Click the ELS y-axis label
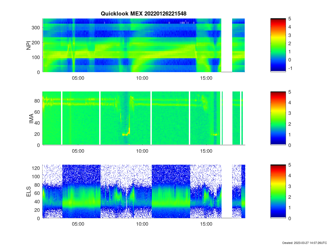 pos(29,191)
